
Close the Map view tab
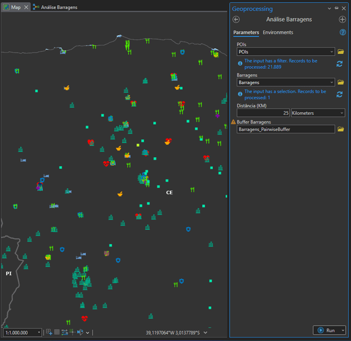coord(26,8)
